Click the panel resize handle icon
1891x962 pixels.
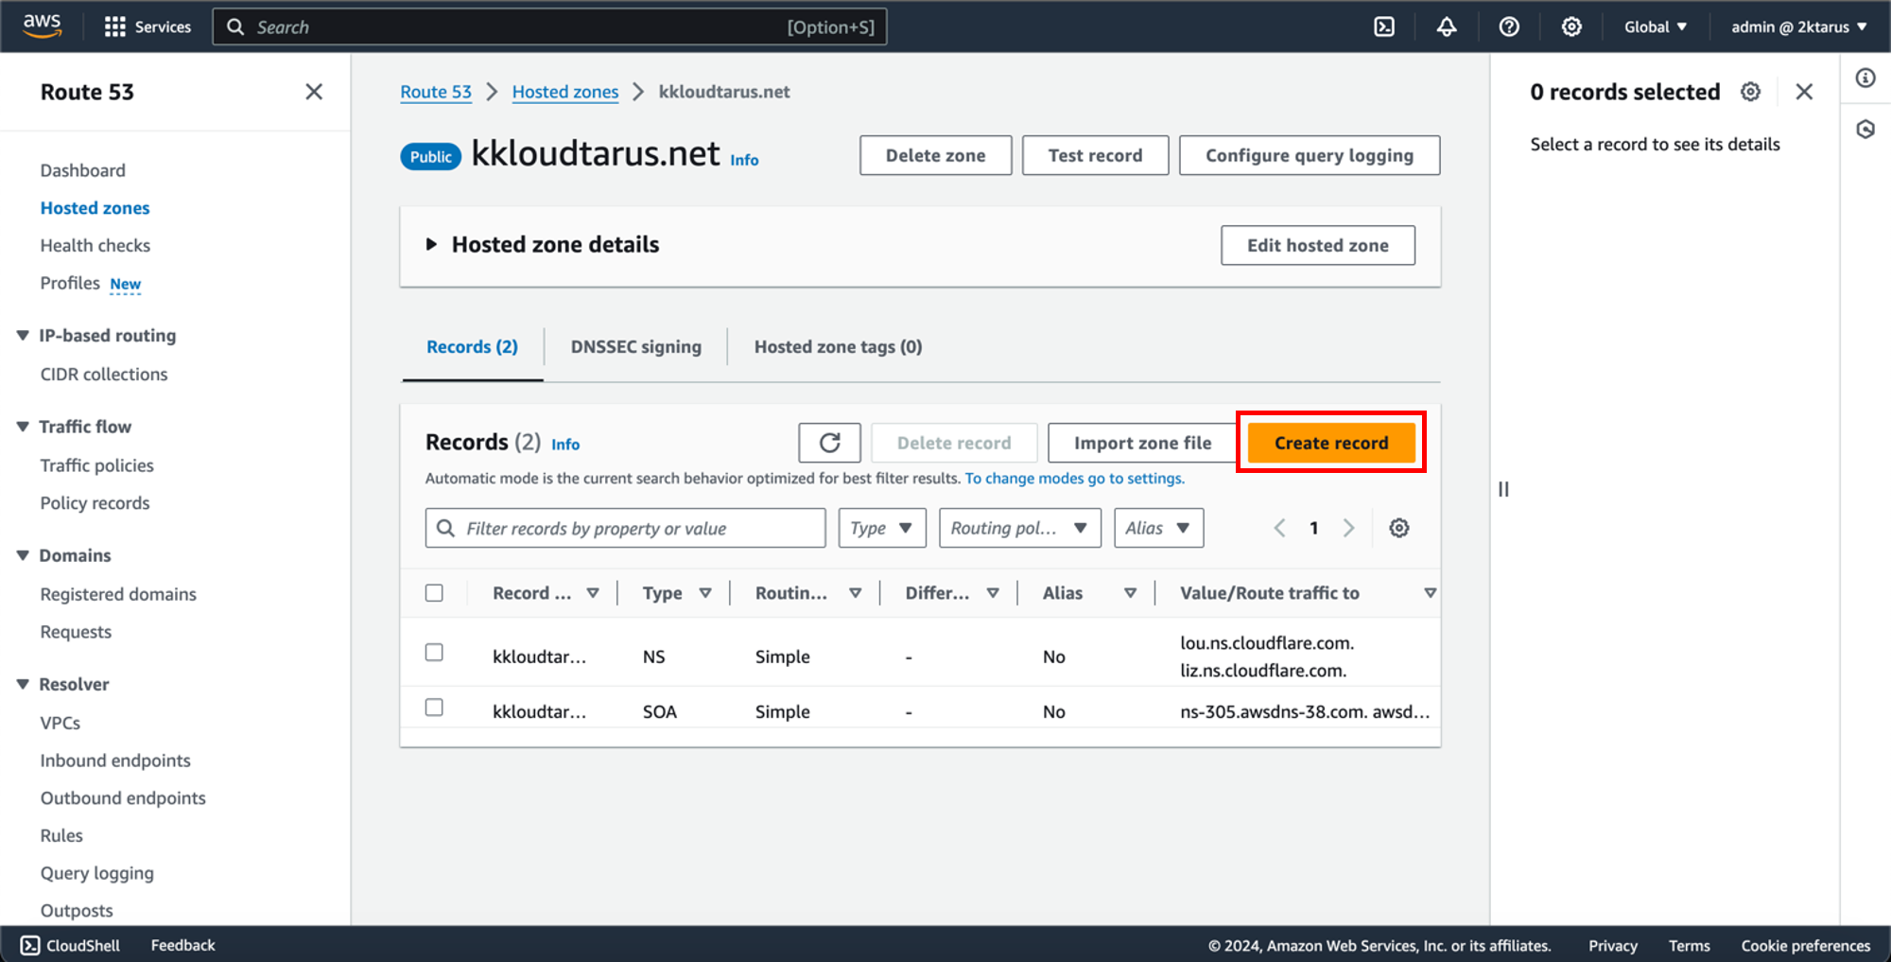click(1503, 489)
